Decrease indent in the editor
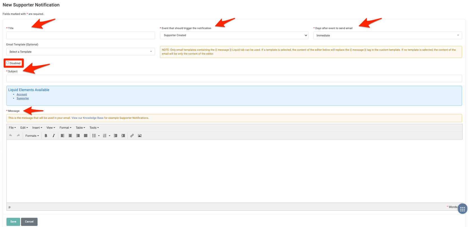469x227 pixels. pos(115,136)
